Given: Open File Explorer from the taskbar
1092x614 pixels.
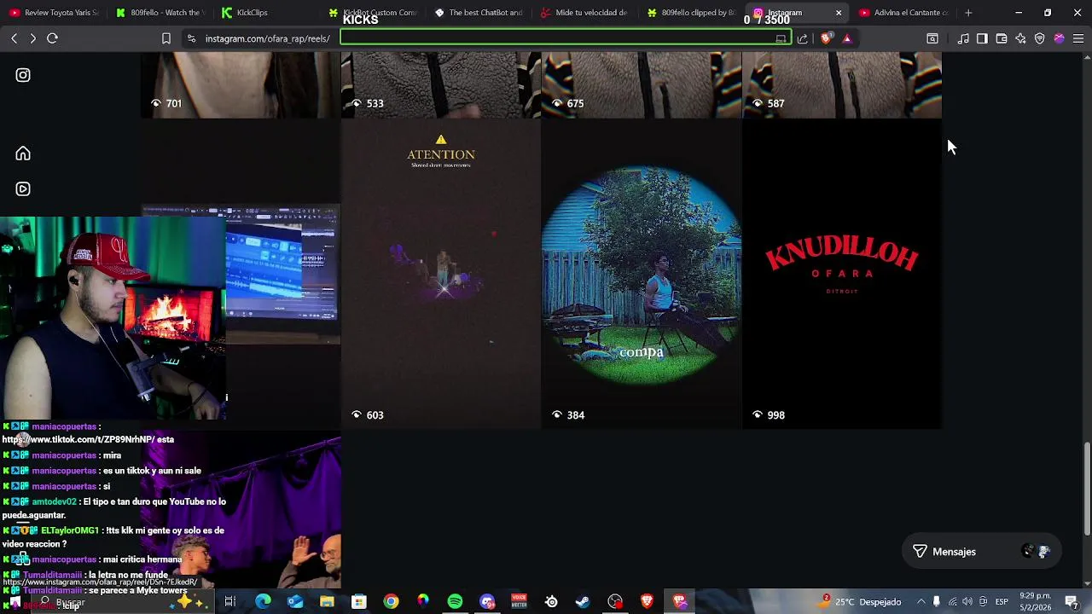Looking at the screenshot, I should pyautogui.click(x=327, y=602).
